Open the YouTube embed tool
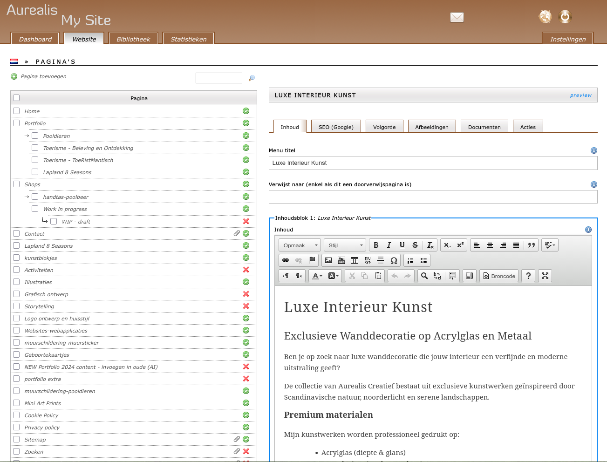 click(341, 260)
